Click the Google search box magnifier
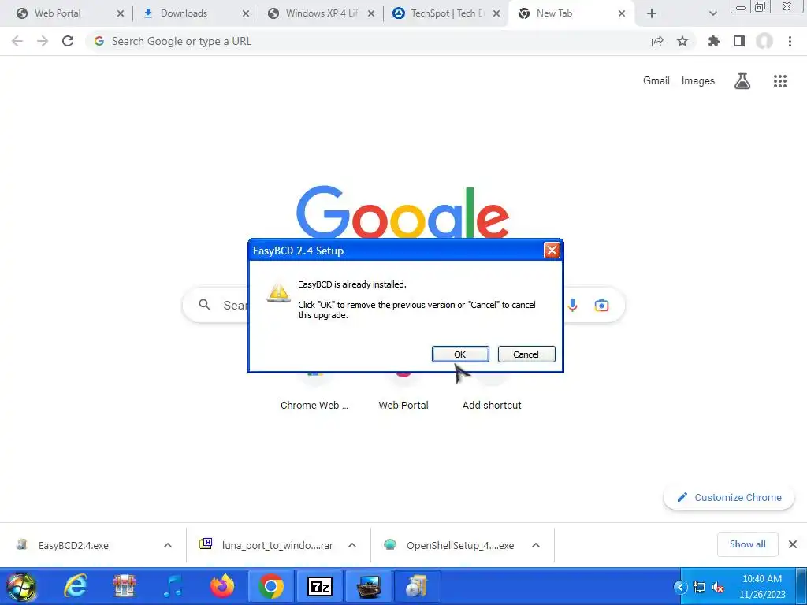 [204, 305]
